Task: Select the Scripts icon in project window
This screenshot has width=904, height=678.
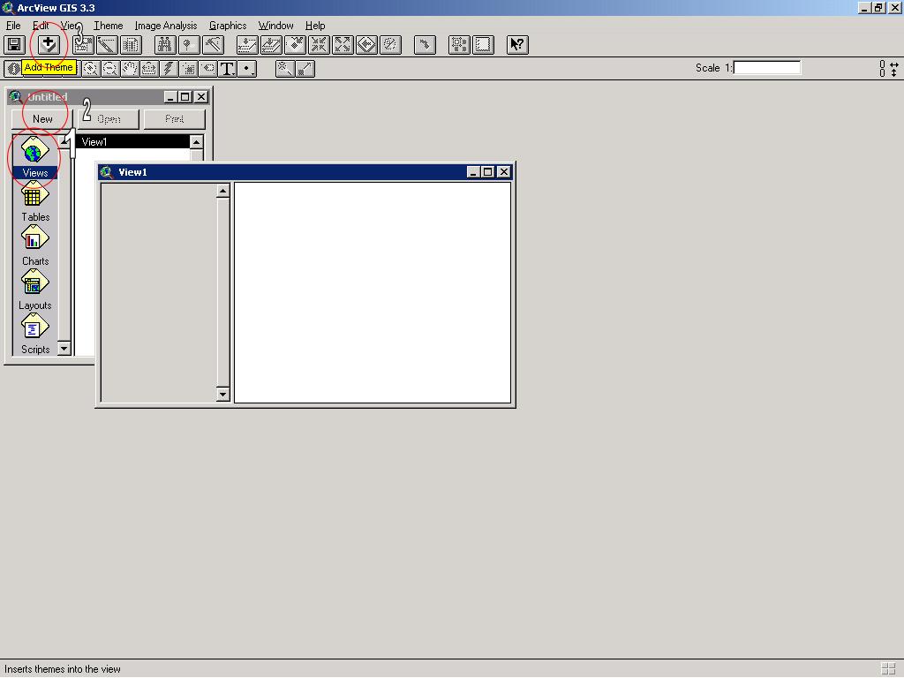Action: 35,335
